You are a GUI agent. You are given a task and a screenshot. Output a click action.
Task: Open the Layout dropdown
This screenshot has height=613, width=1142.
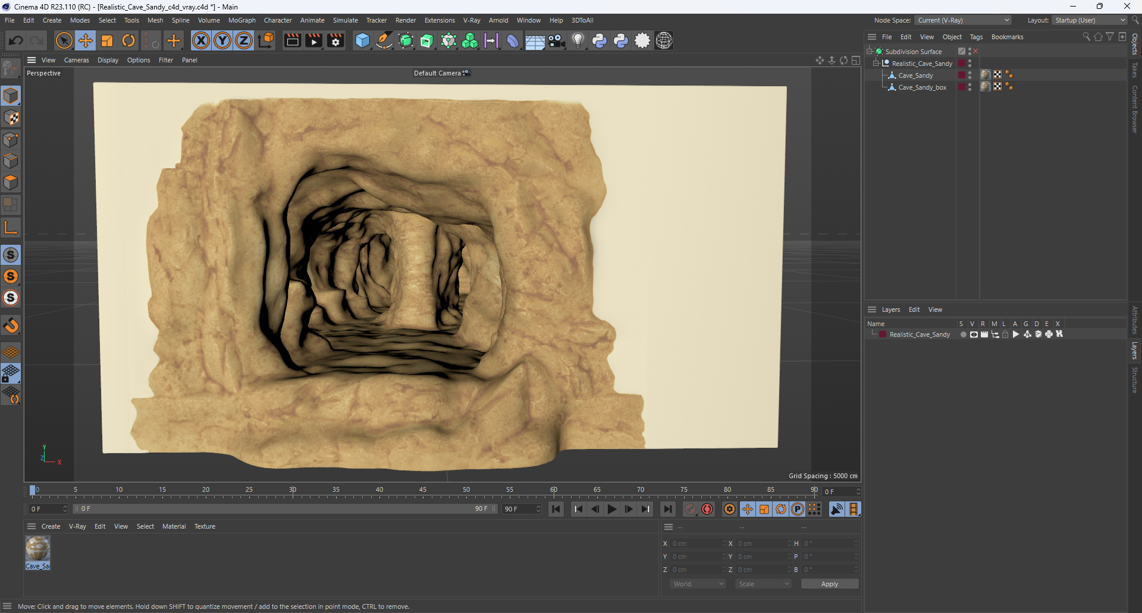(1090, 20)
